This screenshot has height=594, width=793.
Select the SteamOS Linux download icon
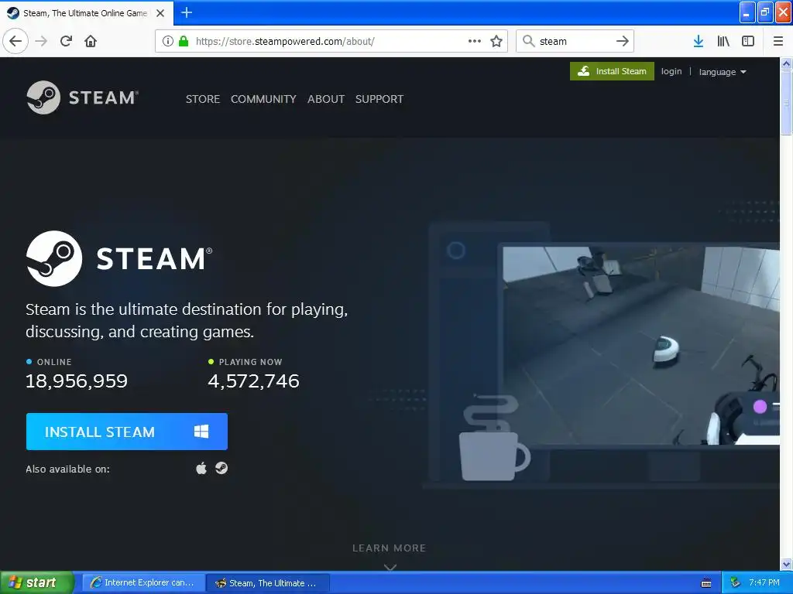pyautogui.click(x=221, y=468)
